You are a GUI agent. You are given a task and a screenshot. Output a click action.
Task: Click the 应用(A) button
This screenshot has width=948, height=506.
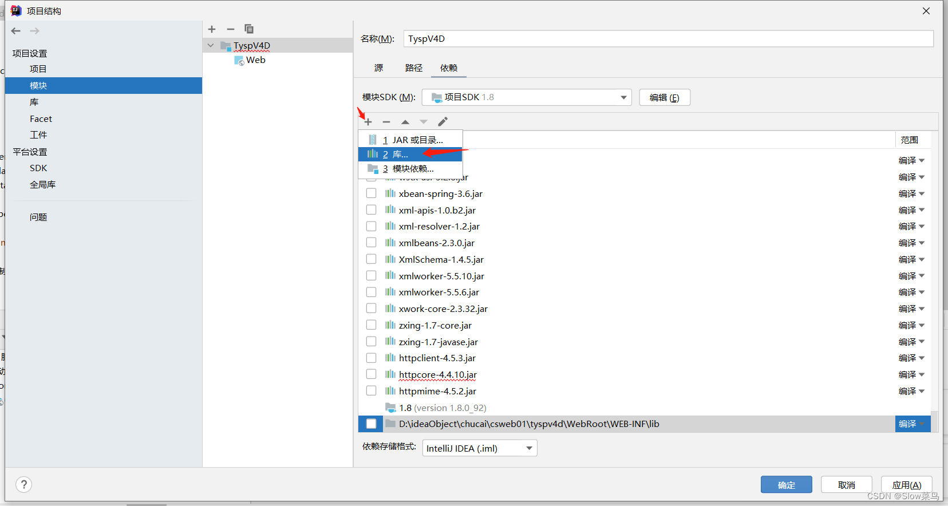[x=907, y=485]
